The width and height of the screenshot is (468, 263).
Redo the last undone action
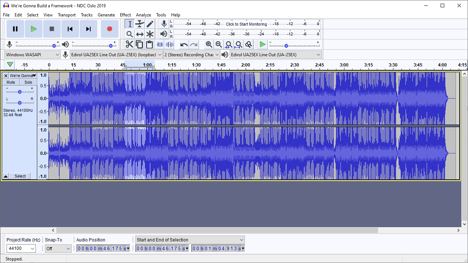coord(194,45)
